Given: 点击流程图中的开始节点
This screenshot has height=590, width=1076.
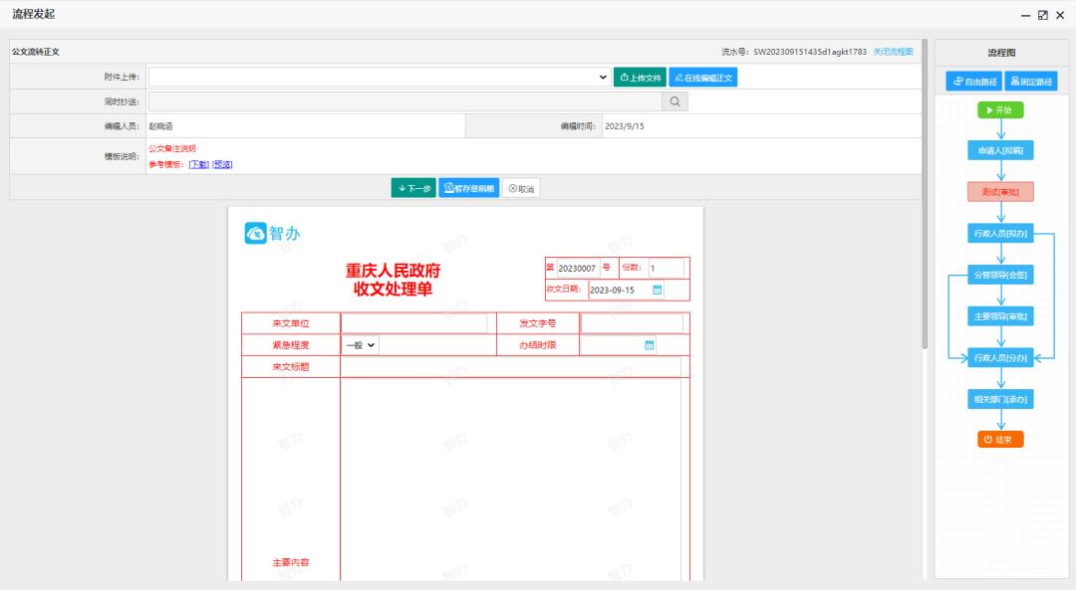Looking at the screenshot, I should (1000, 110).
